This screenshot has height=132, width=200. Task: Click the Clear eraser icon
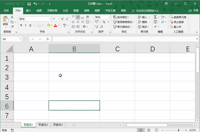[x=155, y=26]
